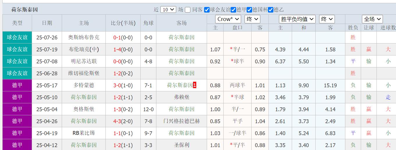Enable the 同客 checkbox
Image resolution: width=396 pixels, height=150 pixels.
(188, 10)
